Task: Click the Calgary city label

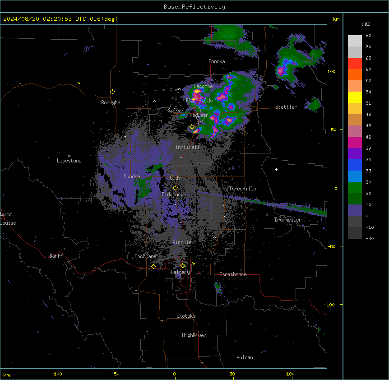Action: pos(180,272)
